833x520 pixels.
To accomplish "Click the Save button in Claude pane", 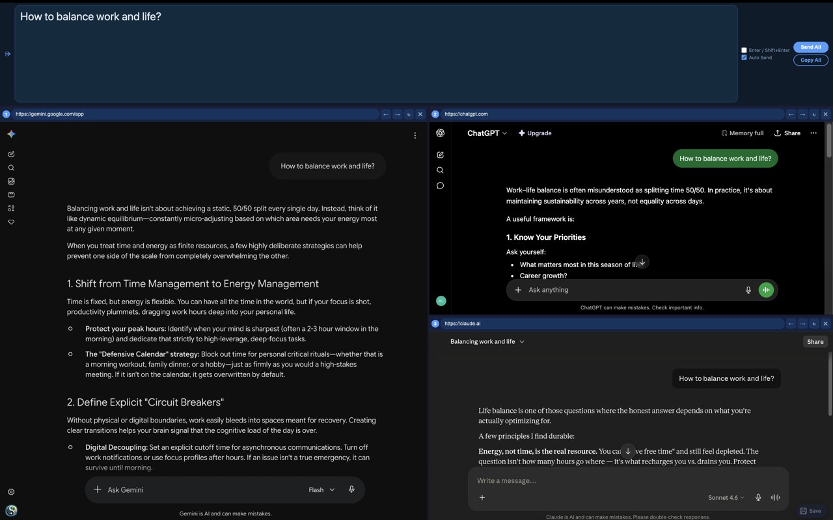I will [810, 511].
